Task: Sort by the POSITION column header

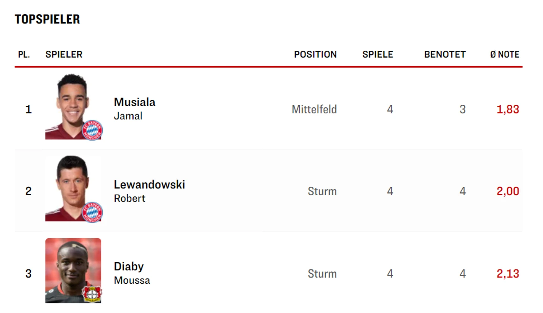Action: click(315, 55)
